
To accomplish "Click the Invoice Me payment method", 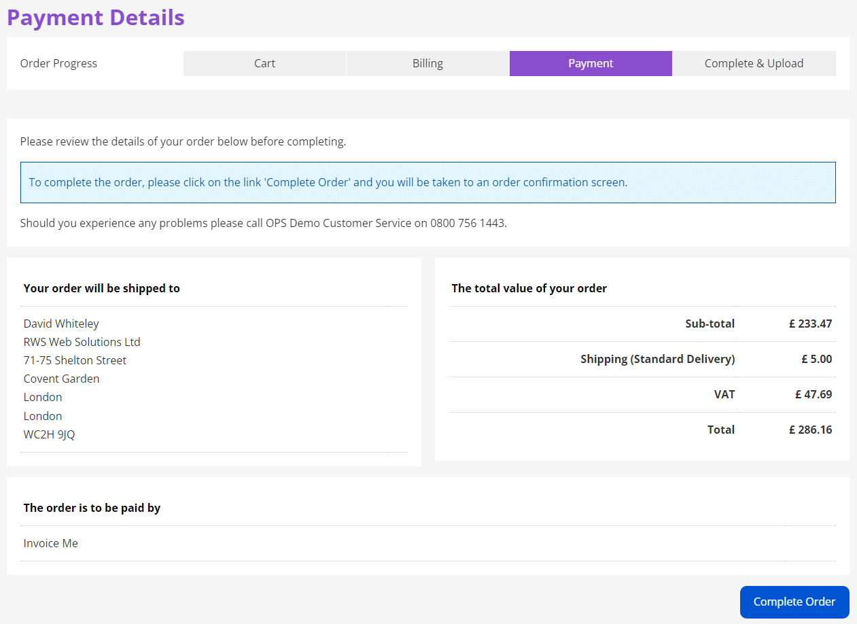I will point(50,543).
